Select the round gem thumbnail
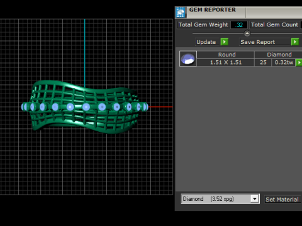Viewport: 302px width, 226px height. click(x=188, y=58)
